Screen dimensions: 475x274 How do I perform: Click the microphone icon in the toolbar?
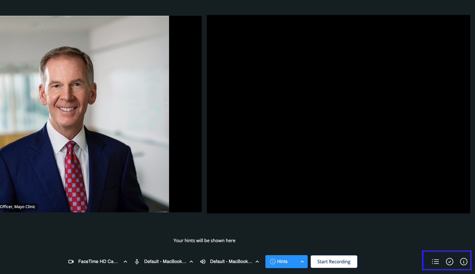coord(137,262)
